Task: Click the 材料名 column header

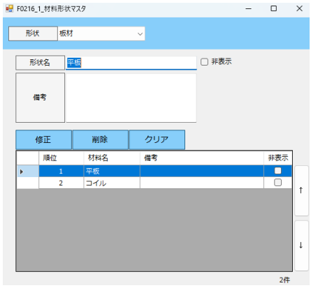Action: click(x=112, y=158)
